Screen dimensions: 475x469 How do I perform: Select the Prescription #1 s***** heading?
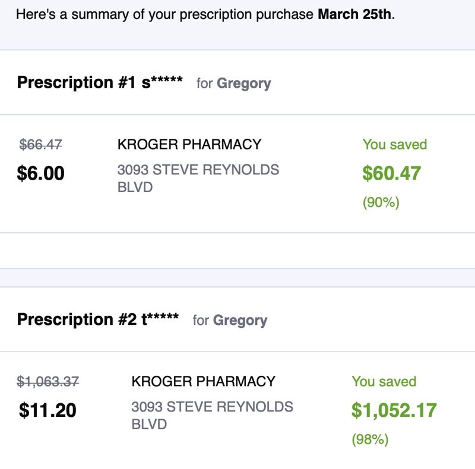click(x=100, y=82)
